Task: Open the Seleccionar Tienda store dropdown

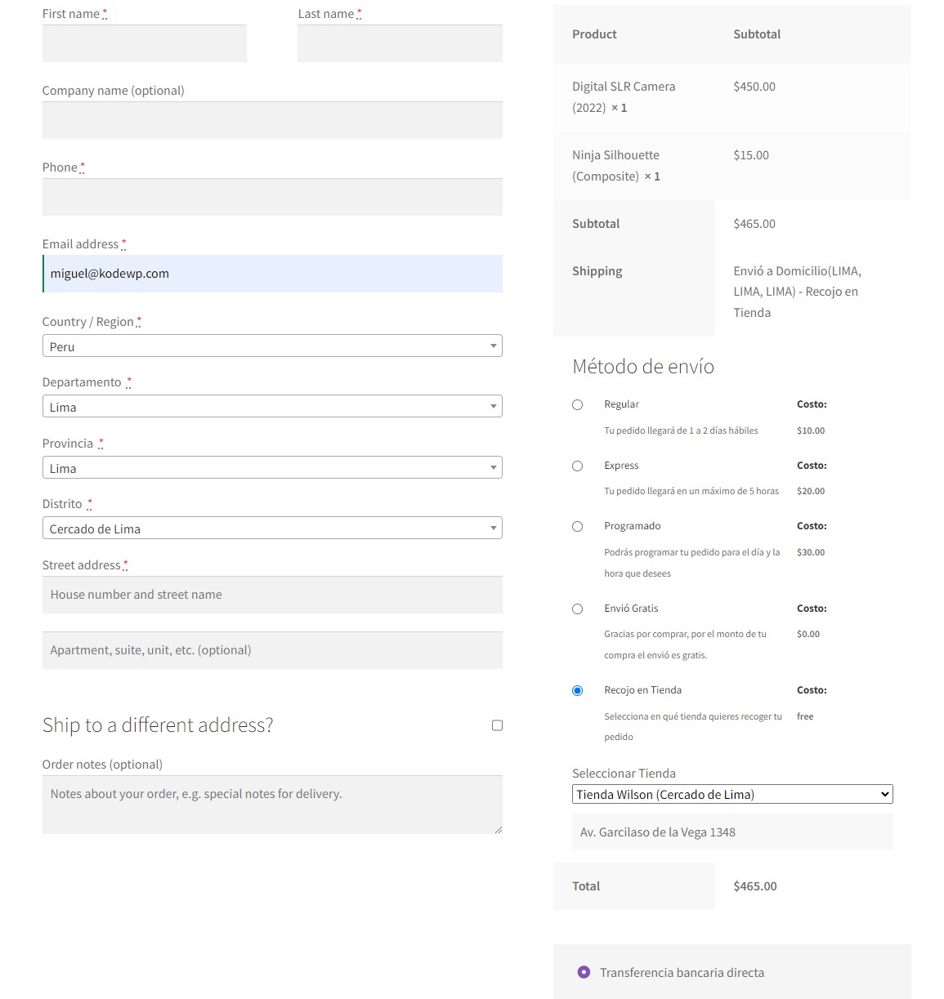Action: (x=731, y=794)
